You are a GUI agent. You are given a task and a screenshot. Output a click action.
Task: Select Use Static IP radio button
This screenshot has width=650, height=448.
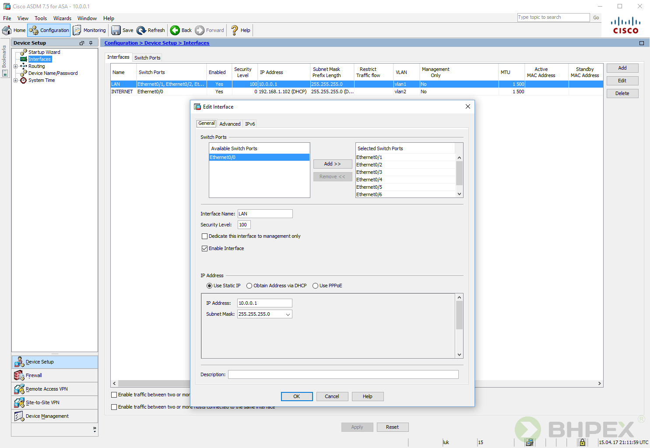[209, 286]
